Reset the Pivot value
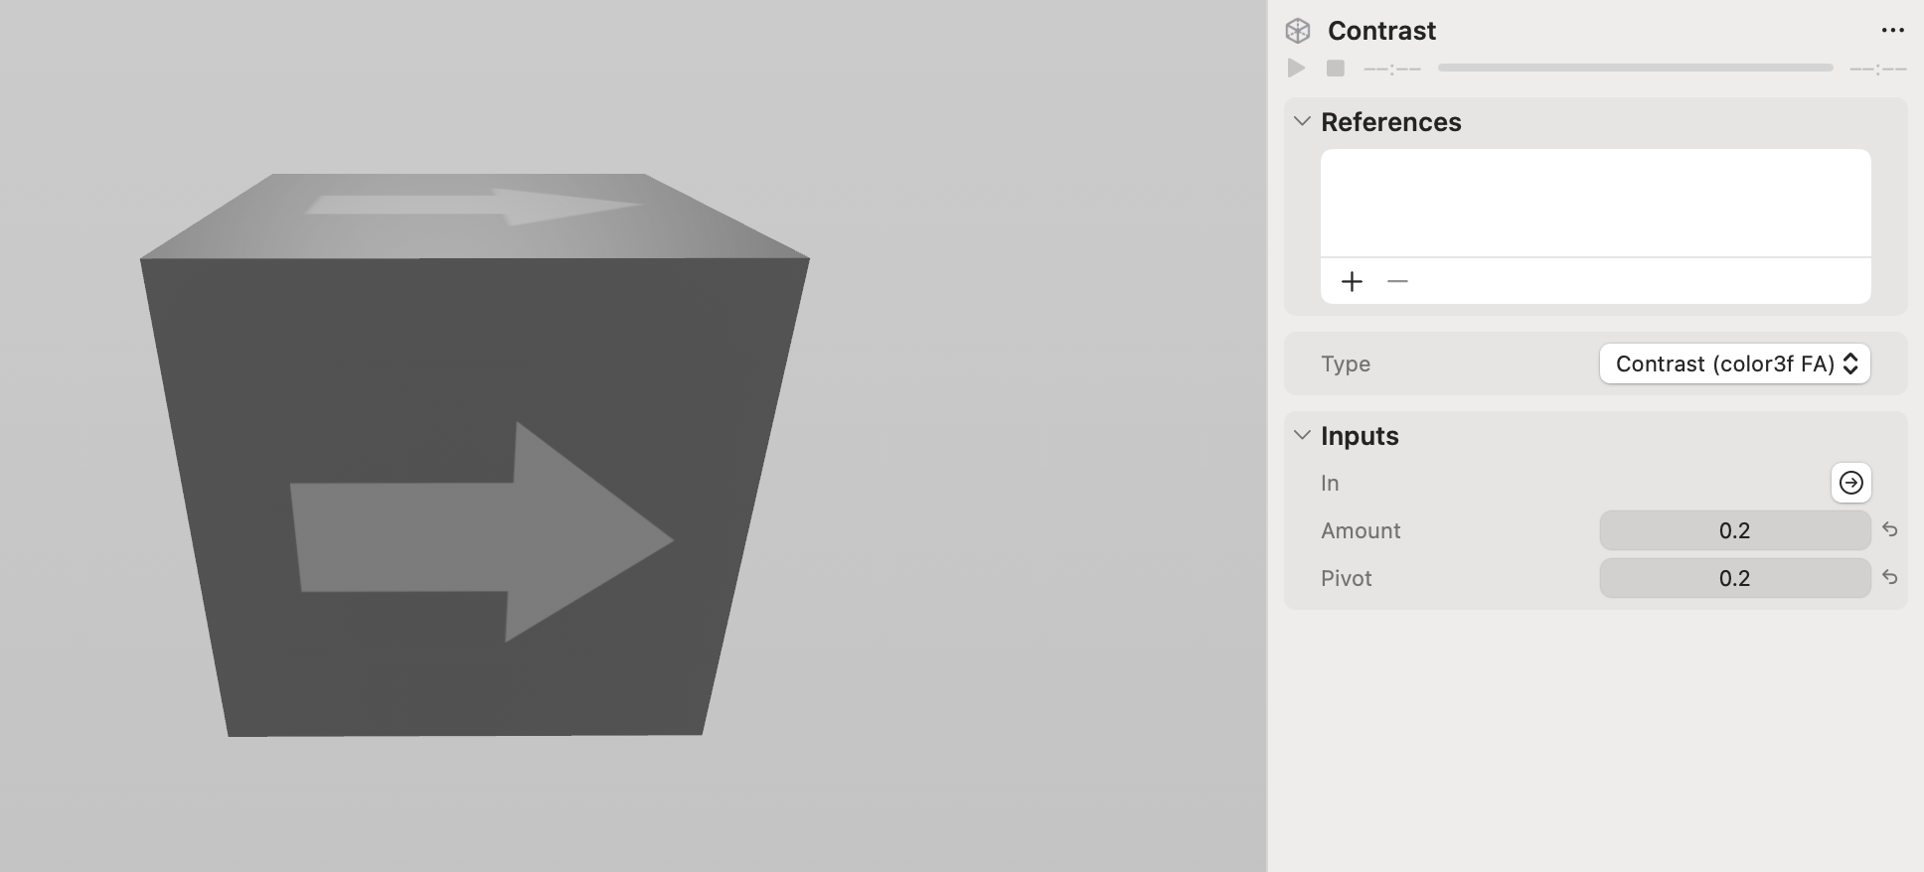 tap(1890, 578)
